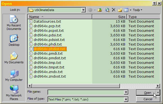Open the Open button split arrow
Image resolution: width=163 pixels, height=104 pixels.
[158, 92]
